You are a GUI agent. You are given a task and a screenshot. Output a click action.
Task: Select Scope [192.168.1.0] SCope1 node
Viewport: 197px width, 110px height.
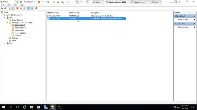[22, 23]
